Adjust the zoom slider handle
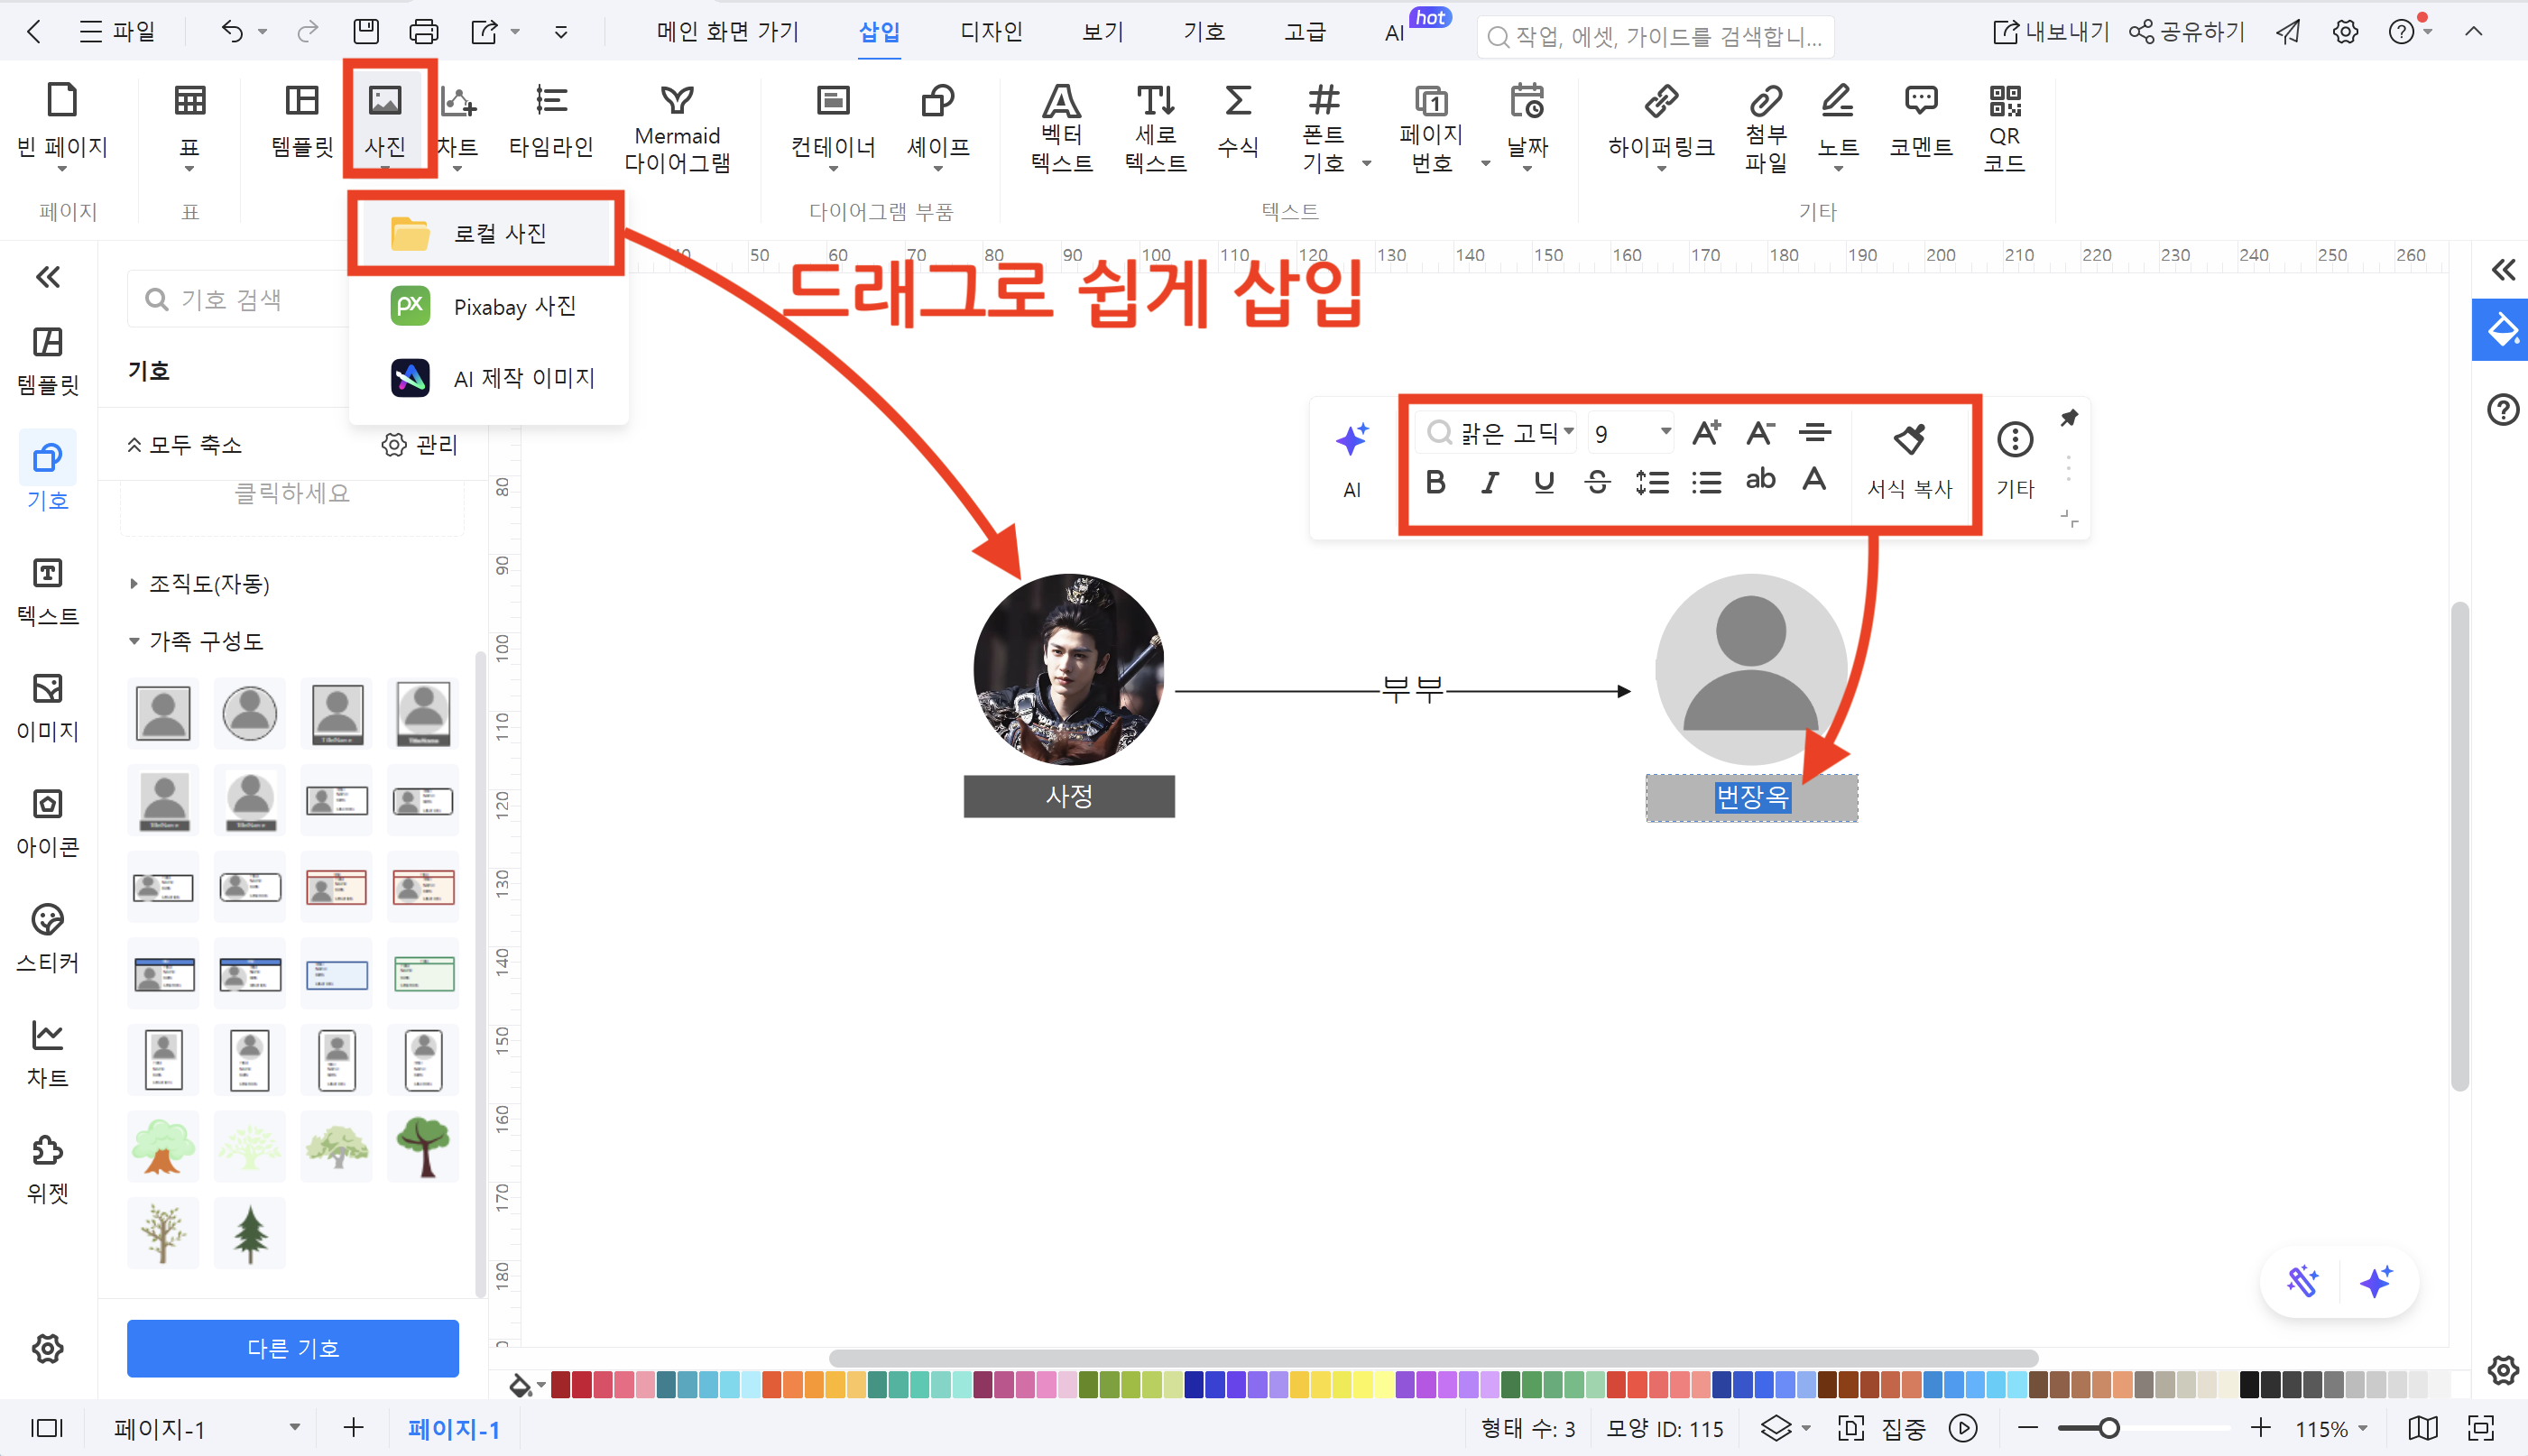 point(2108,1428)
